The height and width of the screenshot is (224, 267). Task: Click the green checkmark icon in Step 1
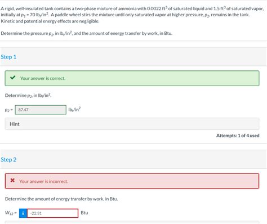[13, 78]
